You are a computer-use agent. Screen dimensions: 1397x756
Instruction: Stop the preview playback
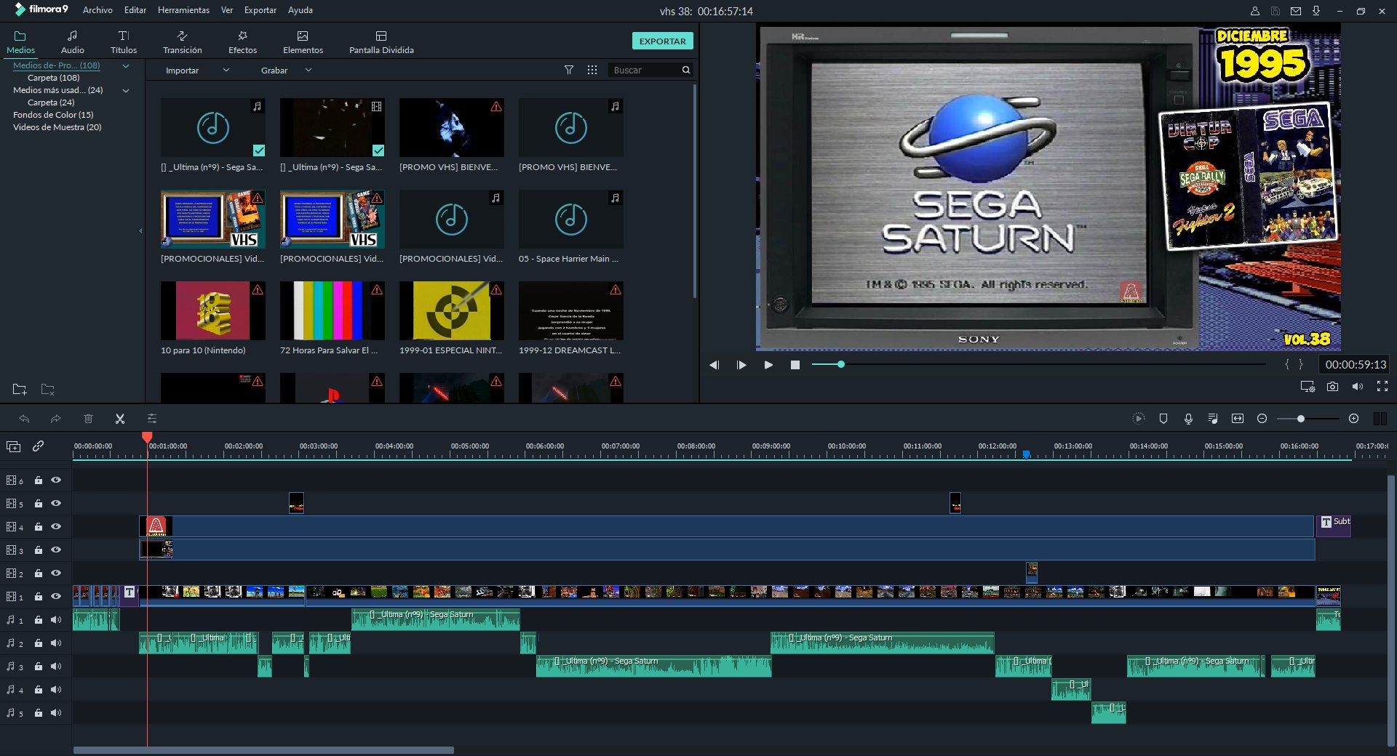point(795,365)
